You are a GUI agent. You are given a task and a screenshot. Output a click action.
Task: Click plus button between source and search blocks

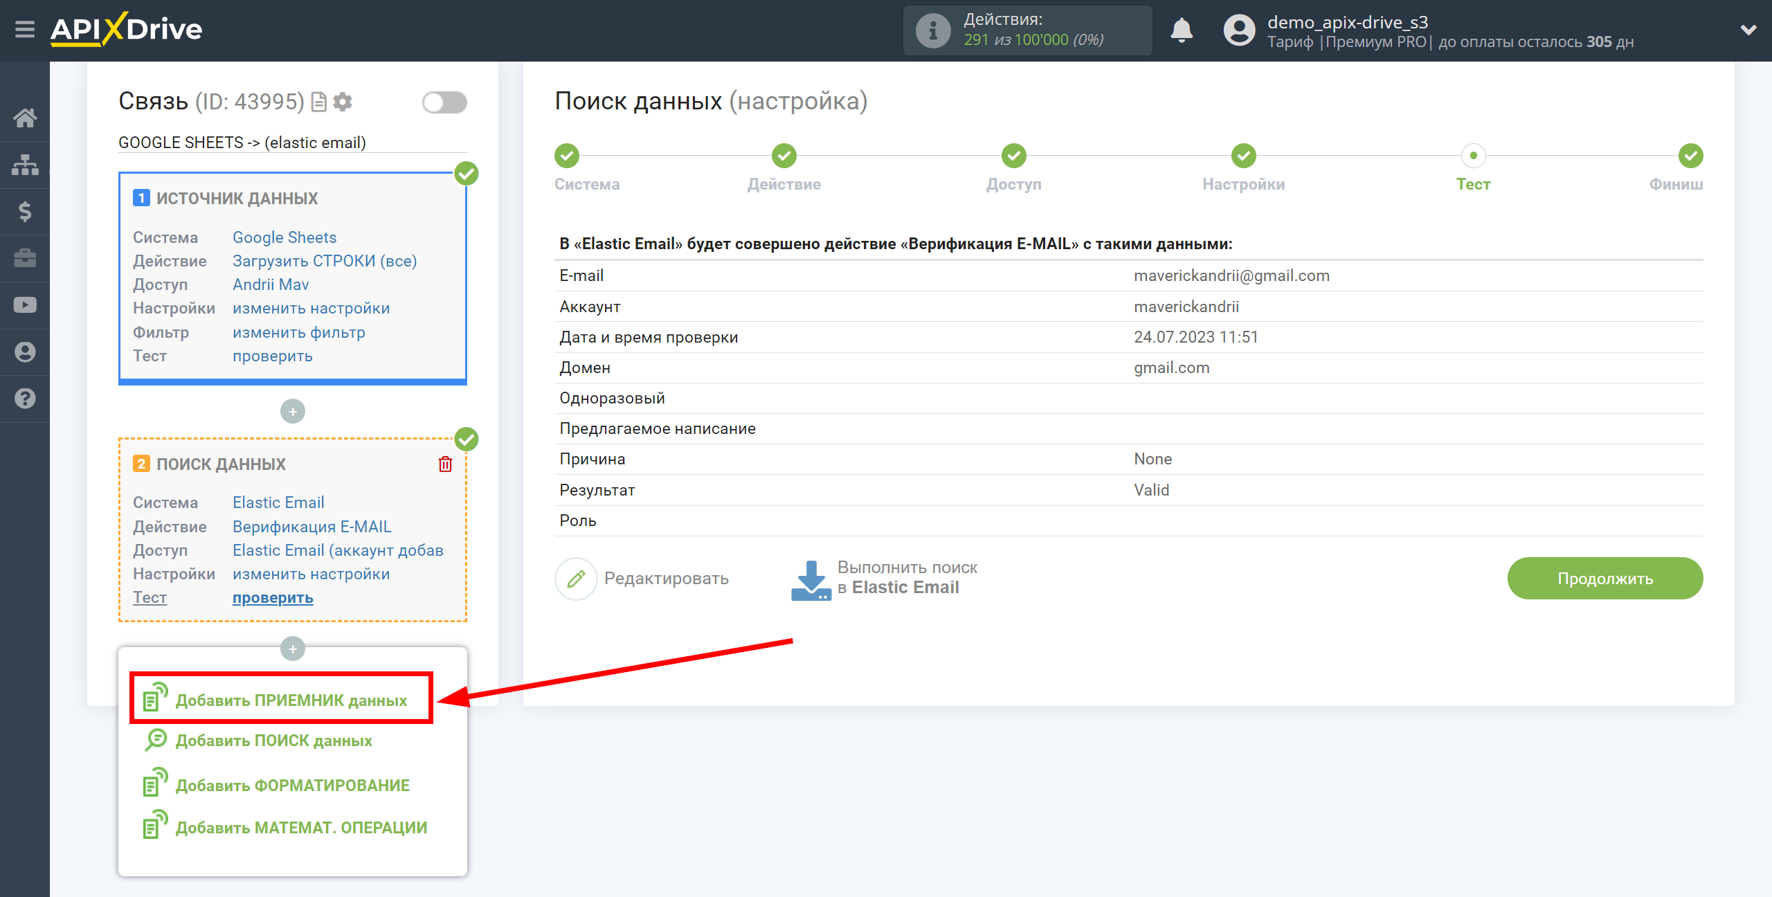pyautogui.click(x=293, y=412)
